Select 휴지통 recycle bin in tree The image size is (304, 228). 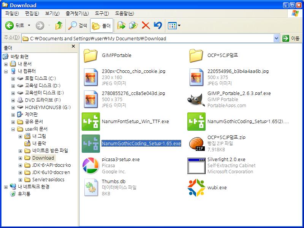(24, 194)
